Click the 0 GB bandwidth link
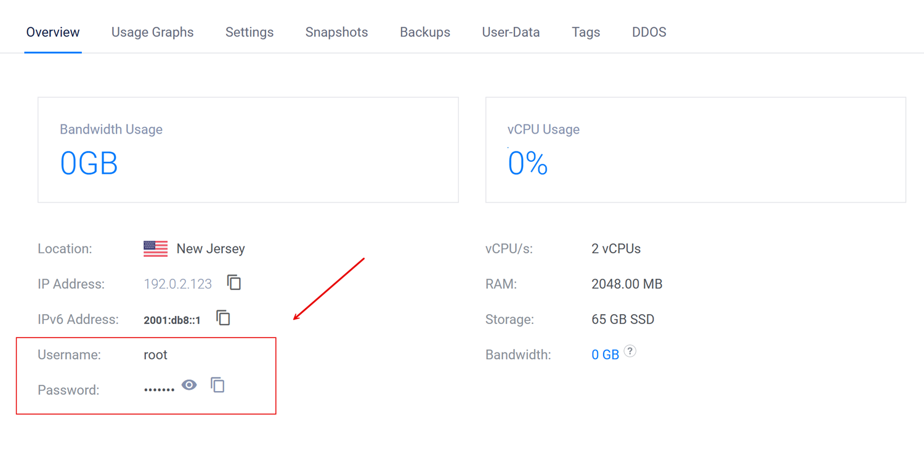The height and width of the screenshot is (449, 924). point(605,355)
